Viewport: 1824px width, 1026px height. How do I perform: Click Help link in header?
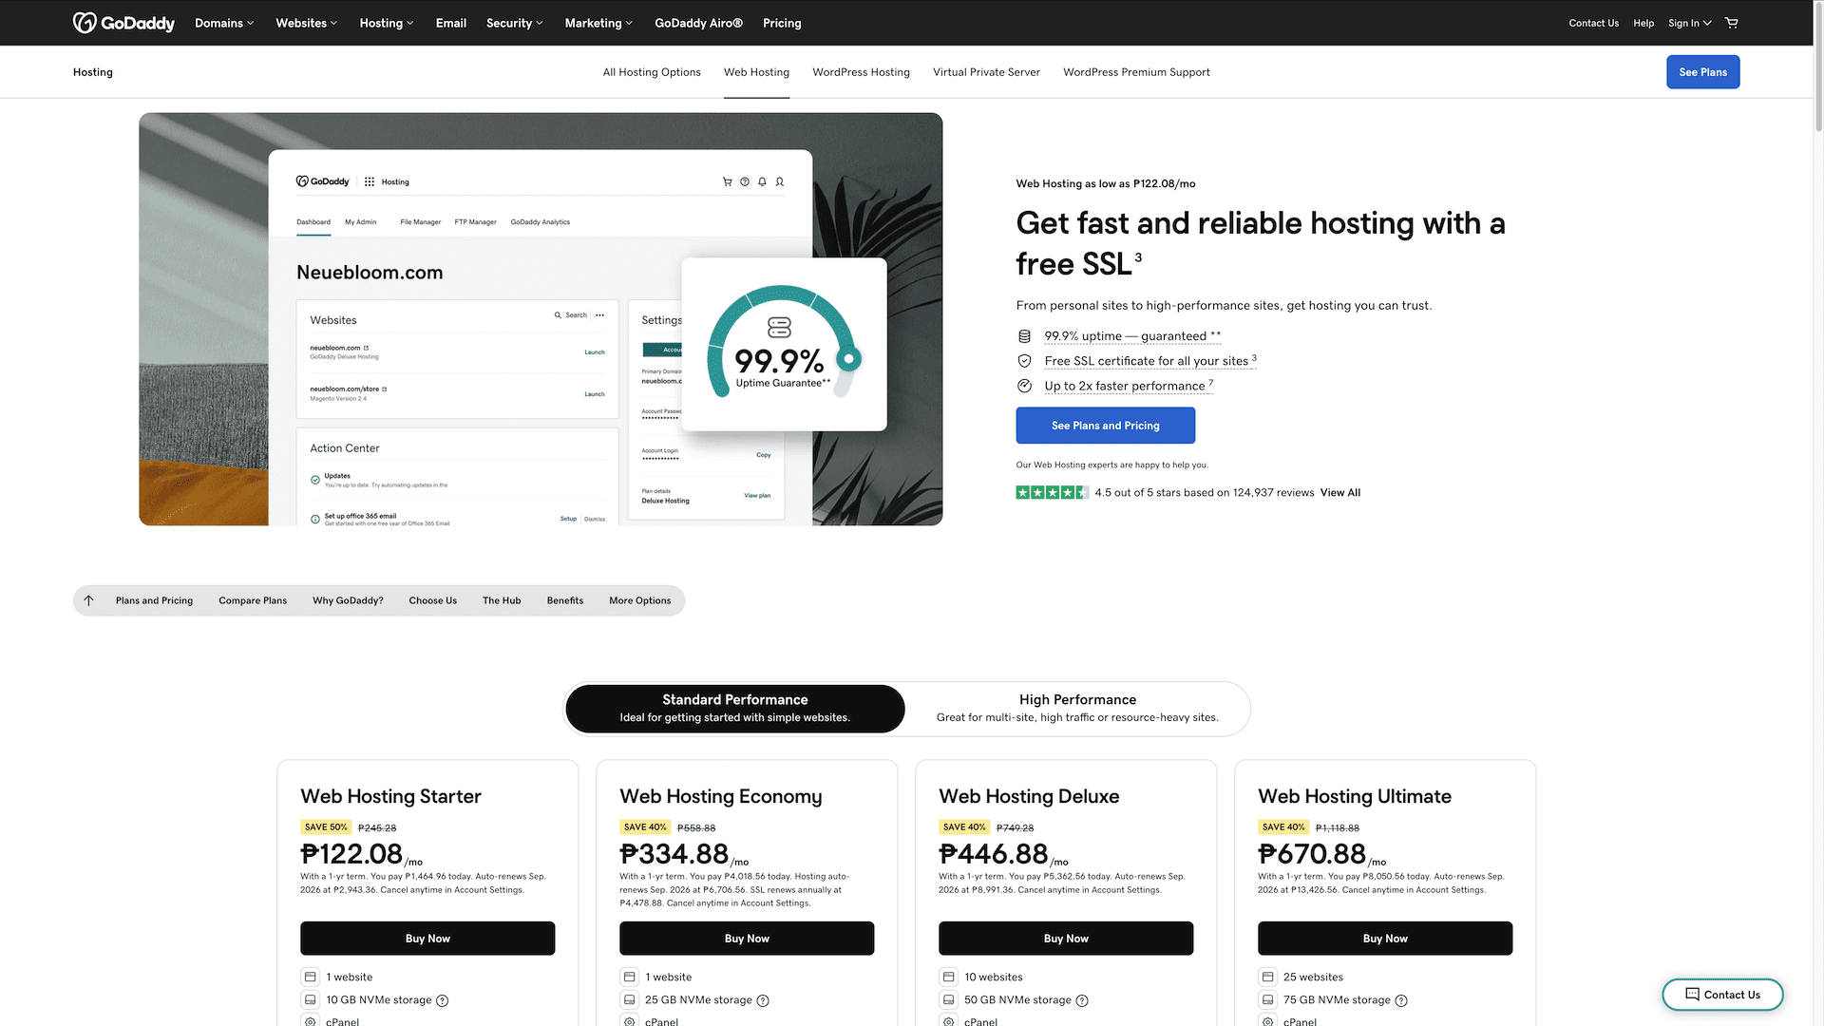click(x=1643, y=23)
